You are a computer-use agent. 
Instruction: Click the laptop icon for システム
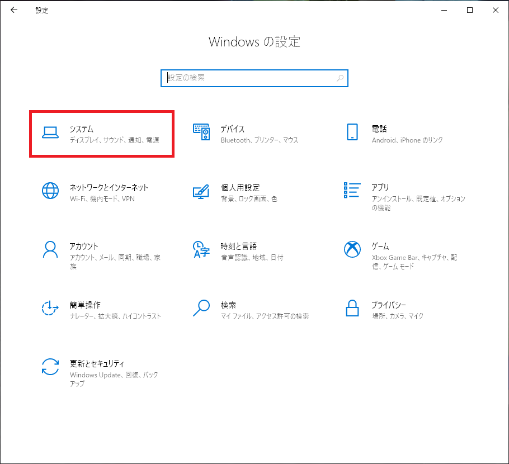[50, 132]
